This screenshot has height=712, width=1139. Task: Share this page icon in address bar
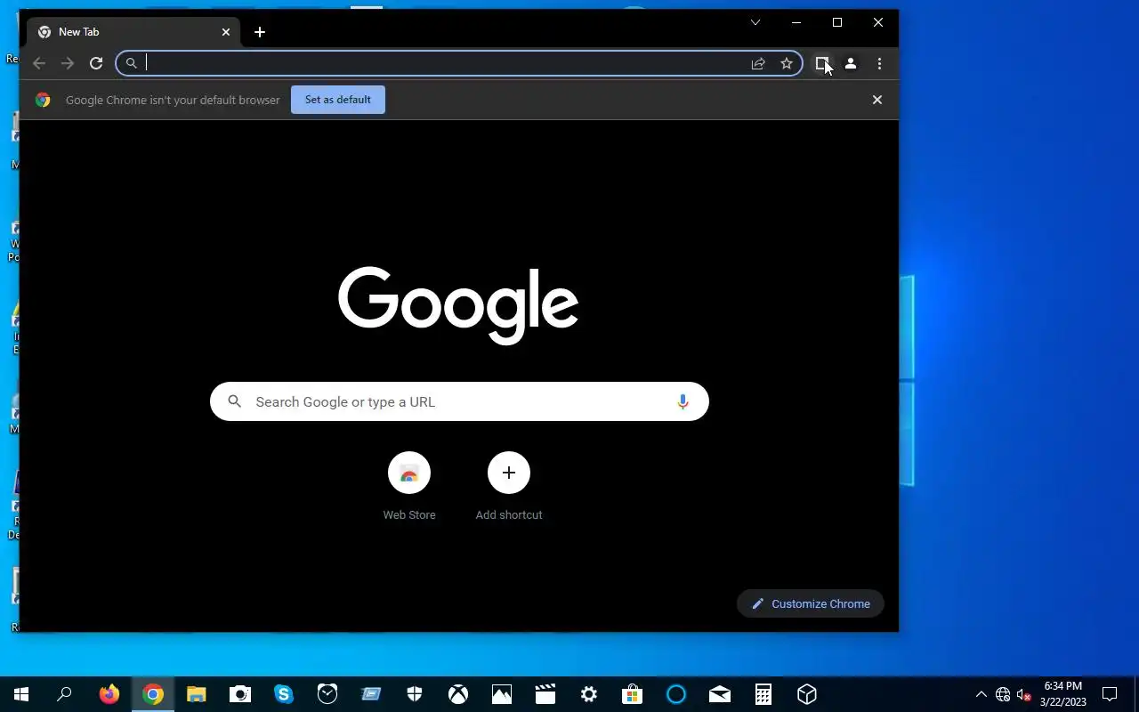coord(758,63)
